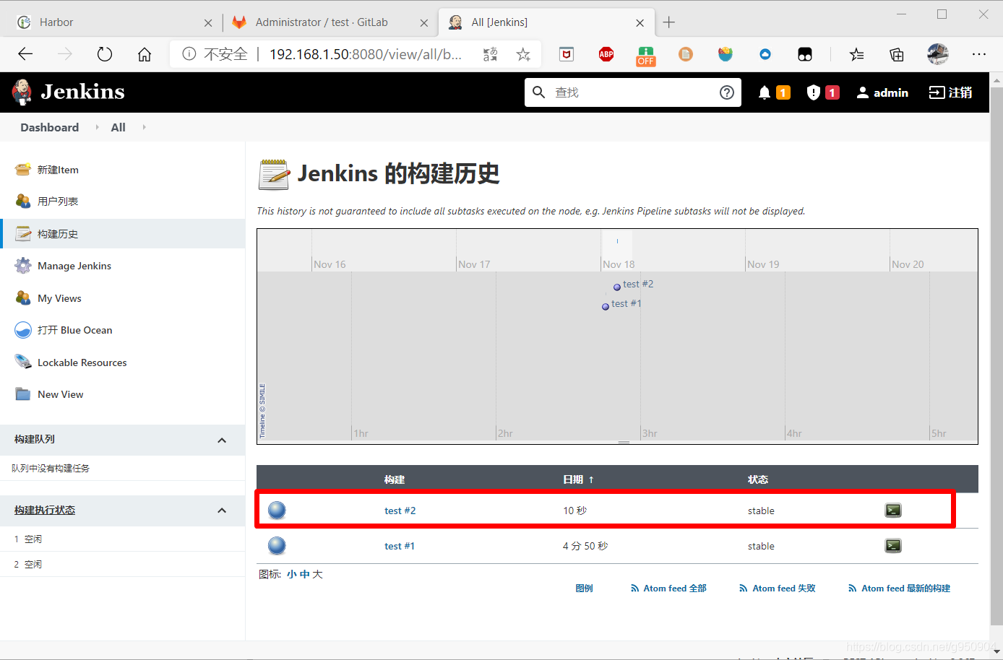Sort table by 日期 column header
Viewport: 1003px width, 660px height.
(x=578, y=479)
